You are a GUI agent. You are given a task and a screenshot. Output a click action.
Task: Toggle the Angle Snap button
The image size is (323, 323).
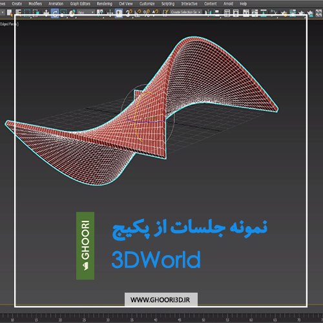pyautogui.click(x=138, y=14)
